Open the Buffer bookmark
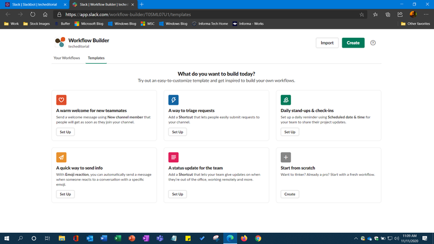This screenshot has width=434, height=244. [x=63, y=24]
